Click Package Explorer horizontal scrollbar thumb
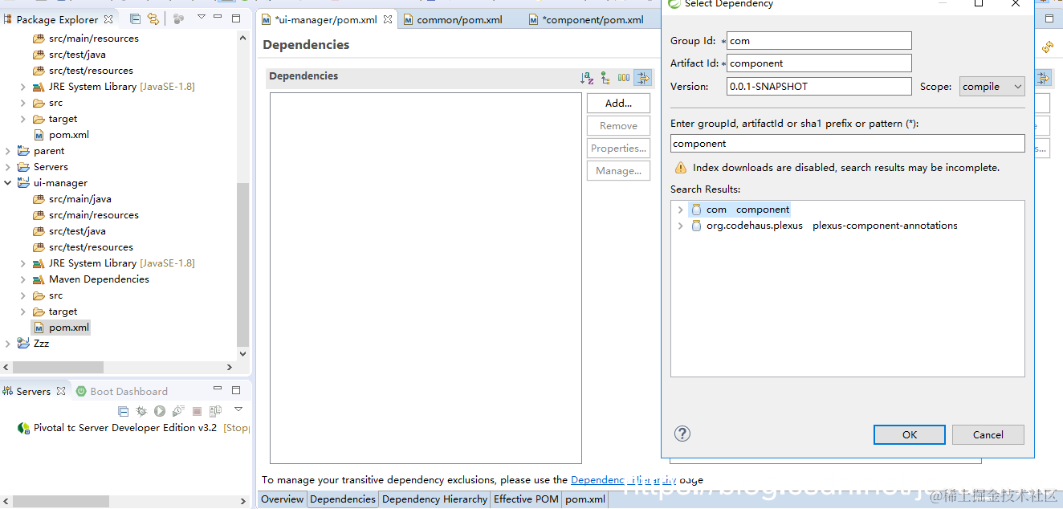1063x509 pixels. [x=57, y=367]
